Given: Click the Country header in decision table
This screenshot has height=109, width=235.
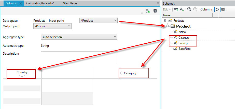Looking at the screenshot, I should click(22, 72).
